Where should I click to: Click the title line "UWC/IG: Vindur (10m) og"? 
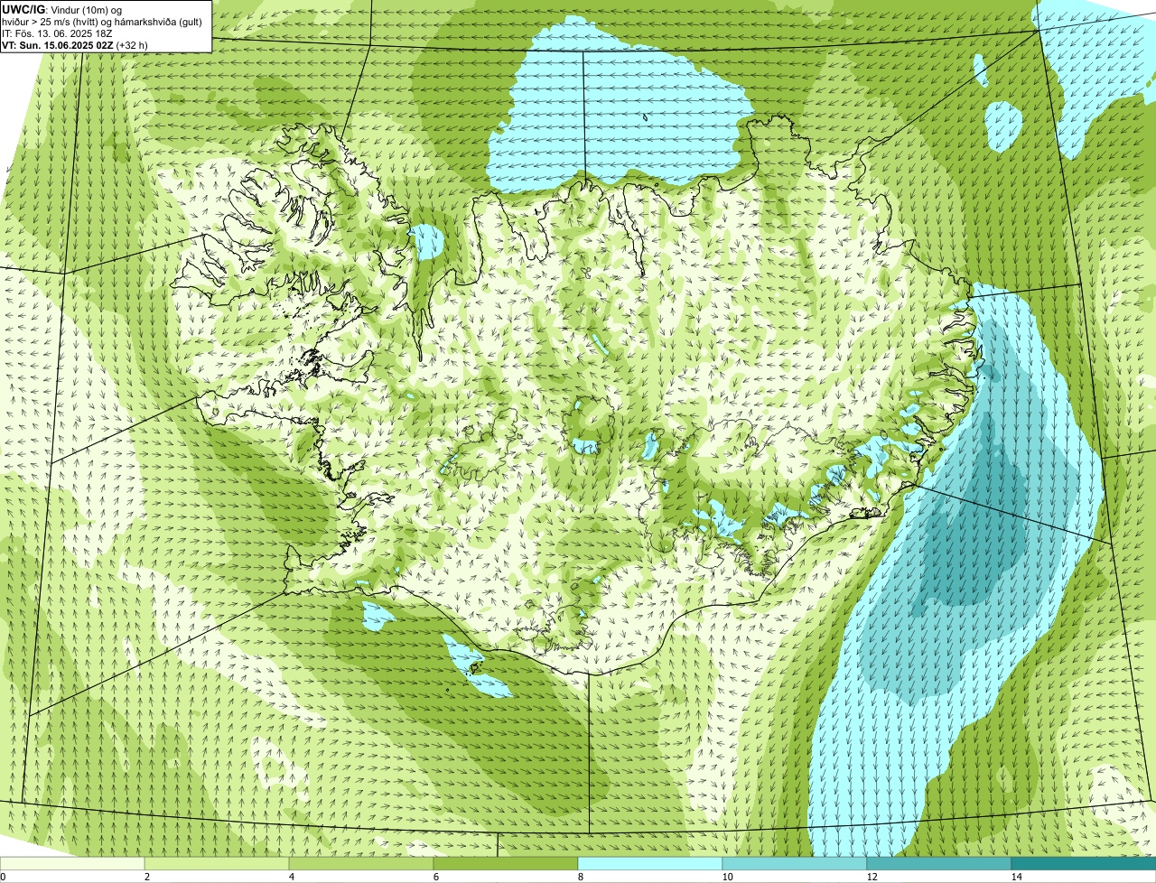tap(61, 9)
